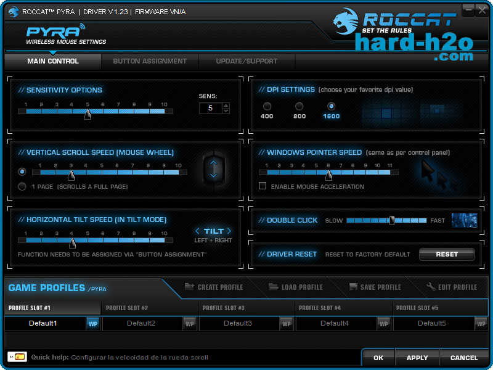Click the Quick help language flag icon
The width and height of the screenshot is (493, 370).
pos(17,357)
